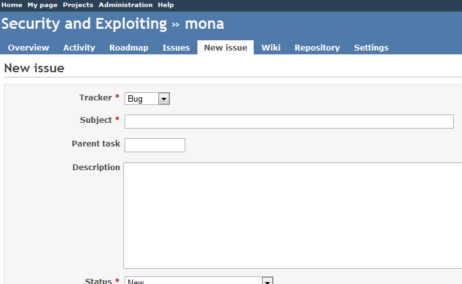Viewport: 462px width, 284px height.
Task: Focus the Parent task input box
Action: [x=155, y=145]
